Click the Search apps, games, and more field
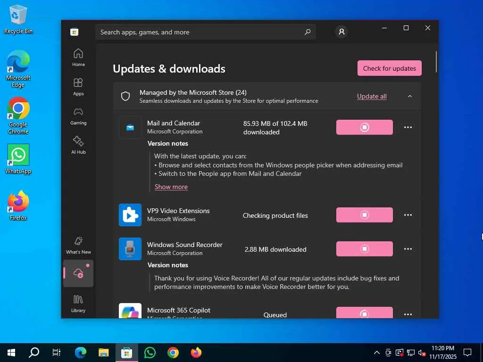This screenshot has width=483, height=362. pos(206,32)
